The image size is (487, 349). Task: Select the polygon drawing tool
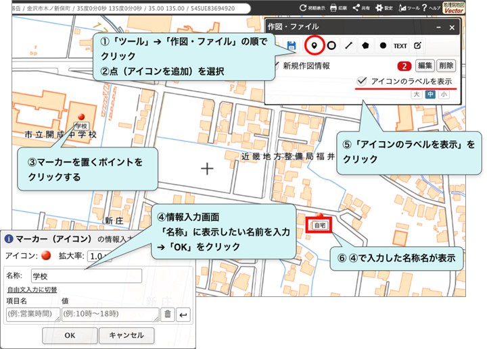click(x=366, y=45)
